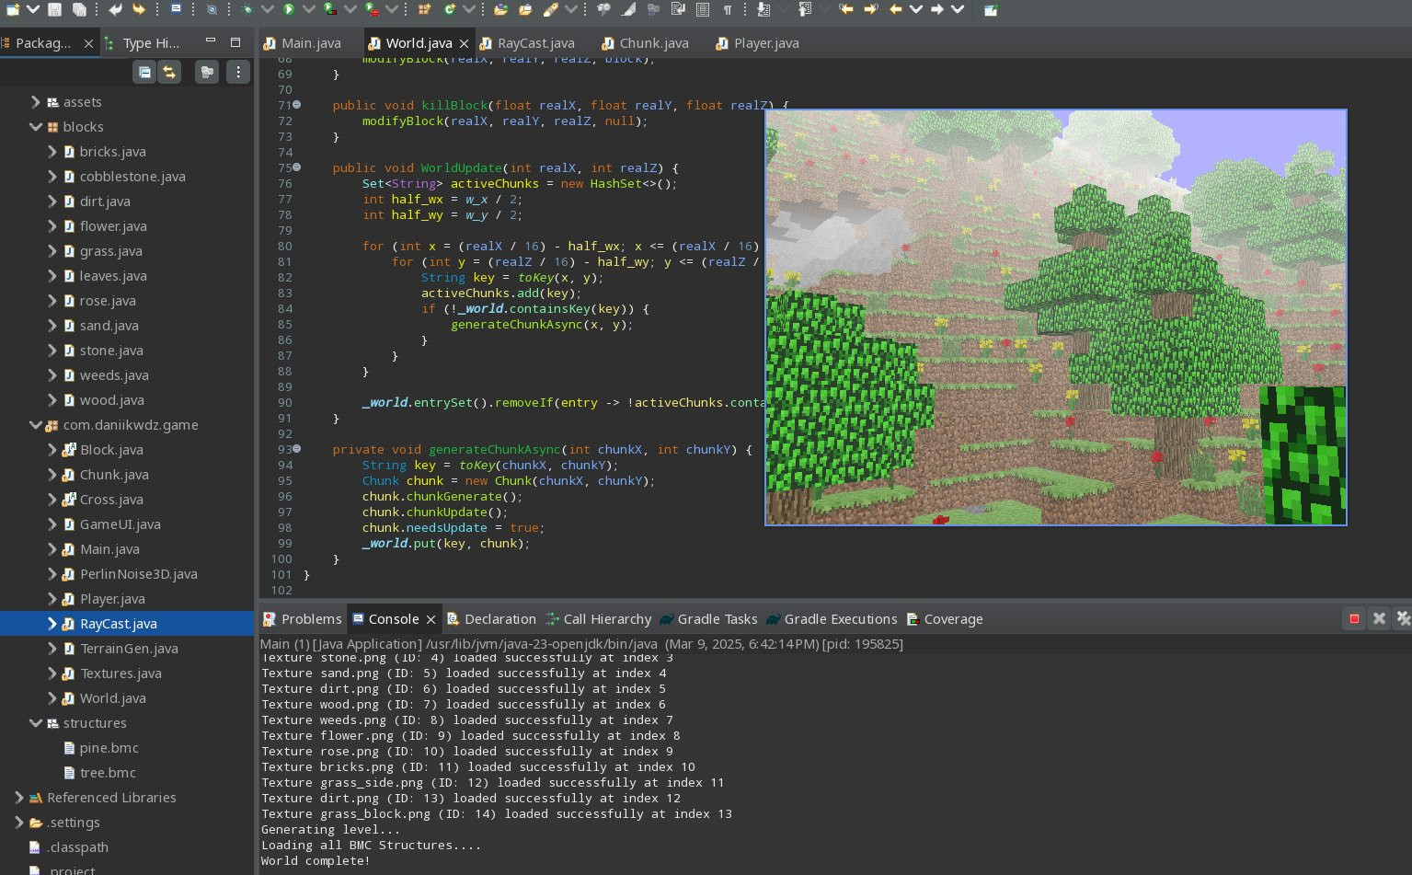Click the Previous Annotation icon
Image resolution: width=1412 pixels, height=875 pixels.
point(805,9)
